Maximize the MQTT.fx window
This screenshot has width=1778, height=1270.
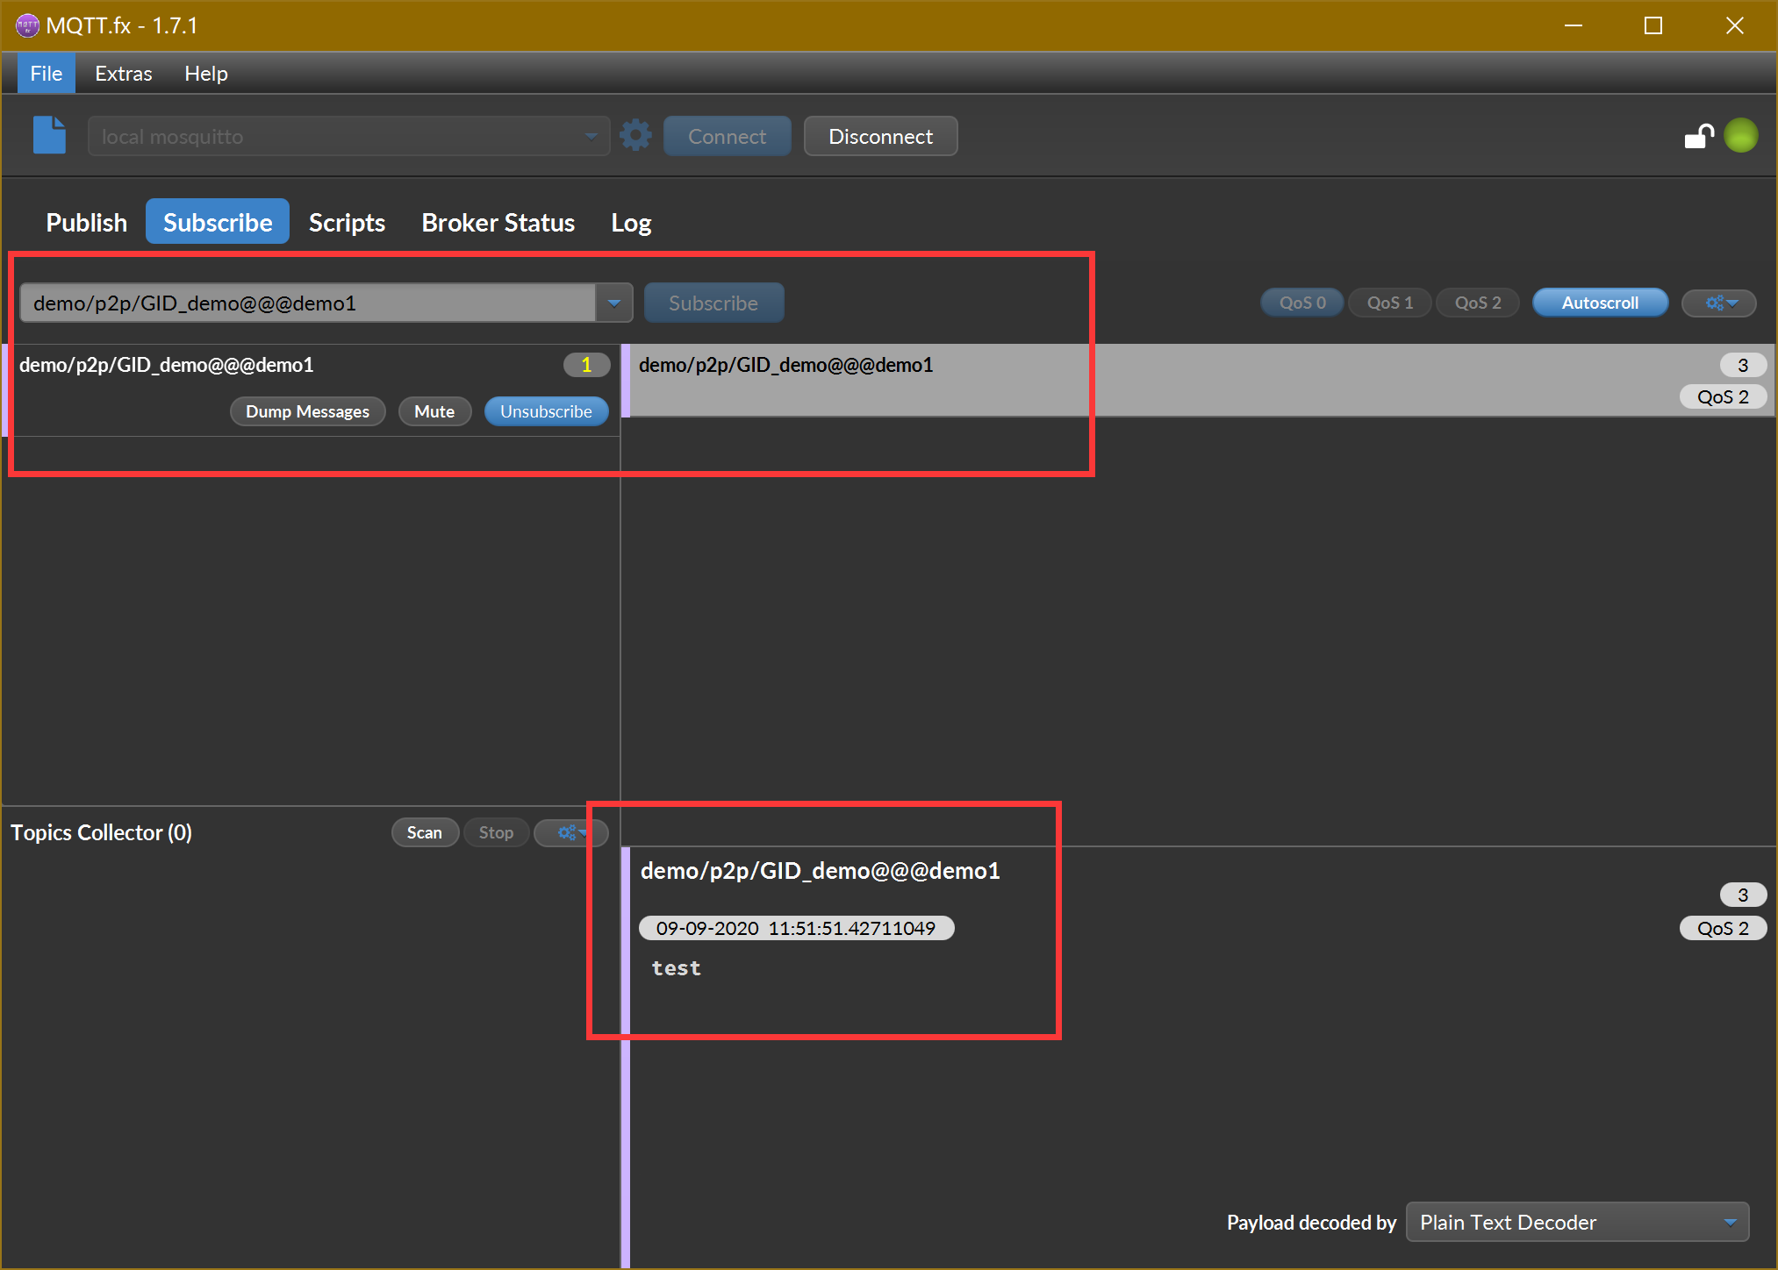coord(1653,25)
